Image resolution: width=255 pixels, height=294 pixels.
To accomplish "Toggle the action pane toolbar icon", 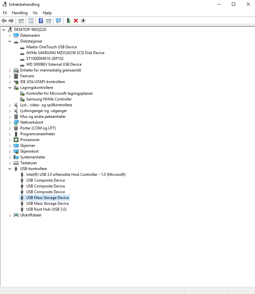I will coord(48,21).
